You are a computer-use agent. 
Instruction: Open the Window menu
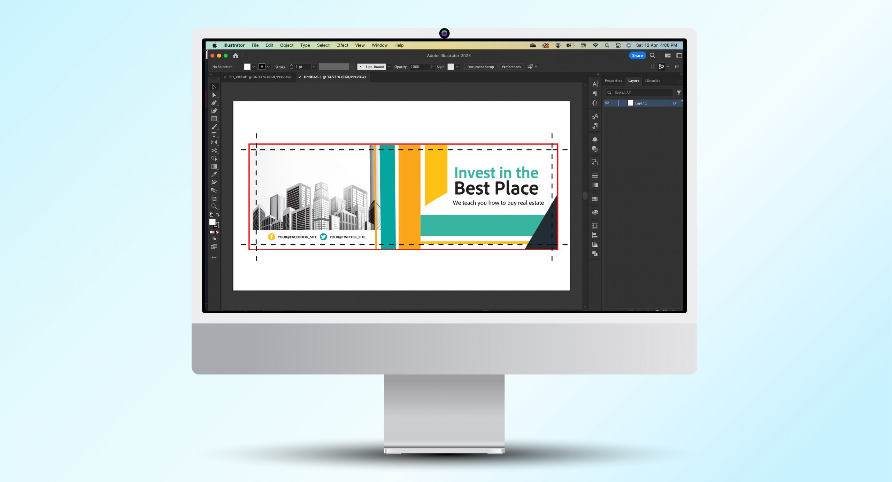point(379,45)
